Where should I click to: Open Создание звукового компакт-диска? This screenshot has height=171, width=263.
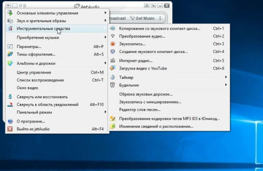(169, 52)
